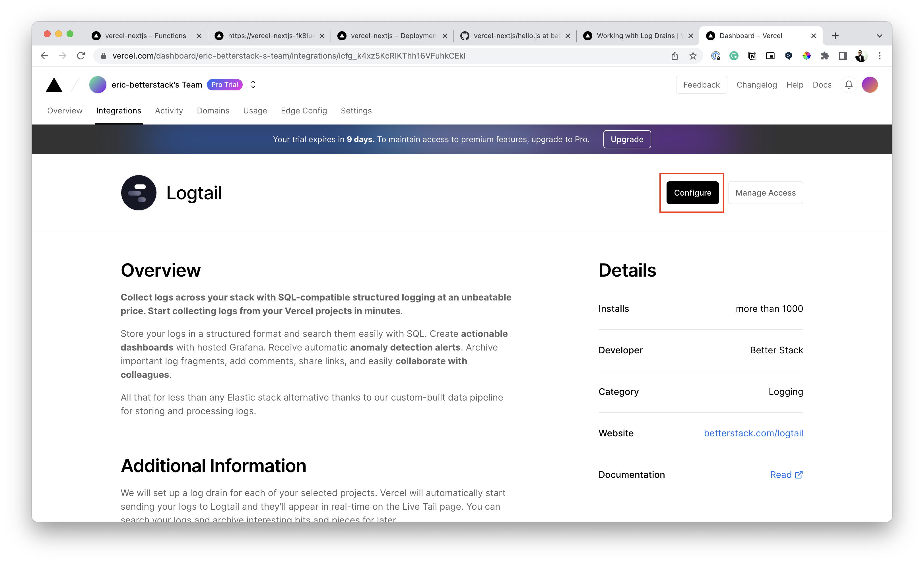Viewport: 924px width, 564px height.
Task: Open the Grammarly extension icon
Action: (734, 56)
